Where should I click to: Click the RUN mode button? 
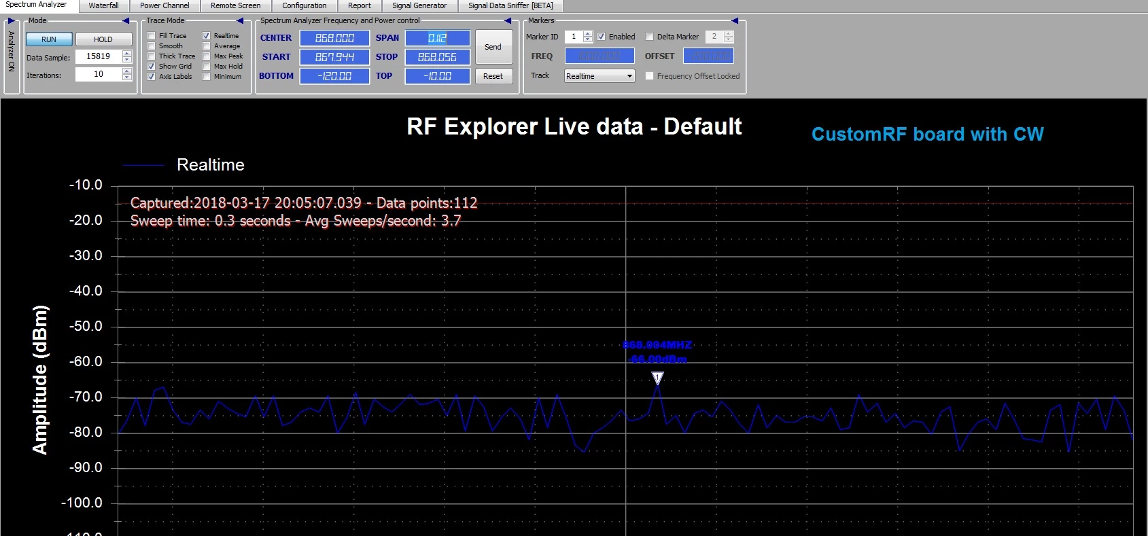pos(49,39)
